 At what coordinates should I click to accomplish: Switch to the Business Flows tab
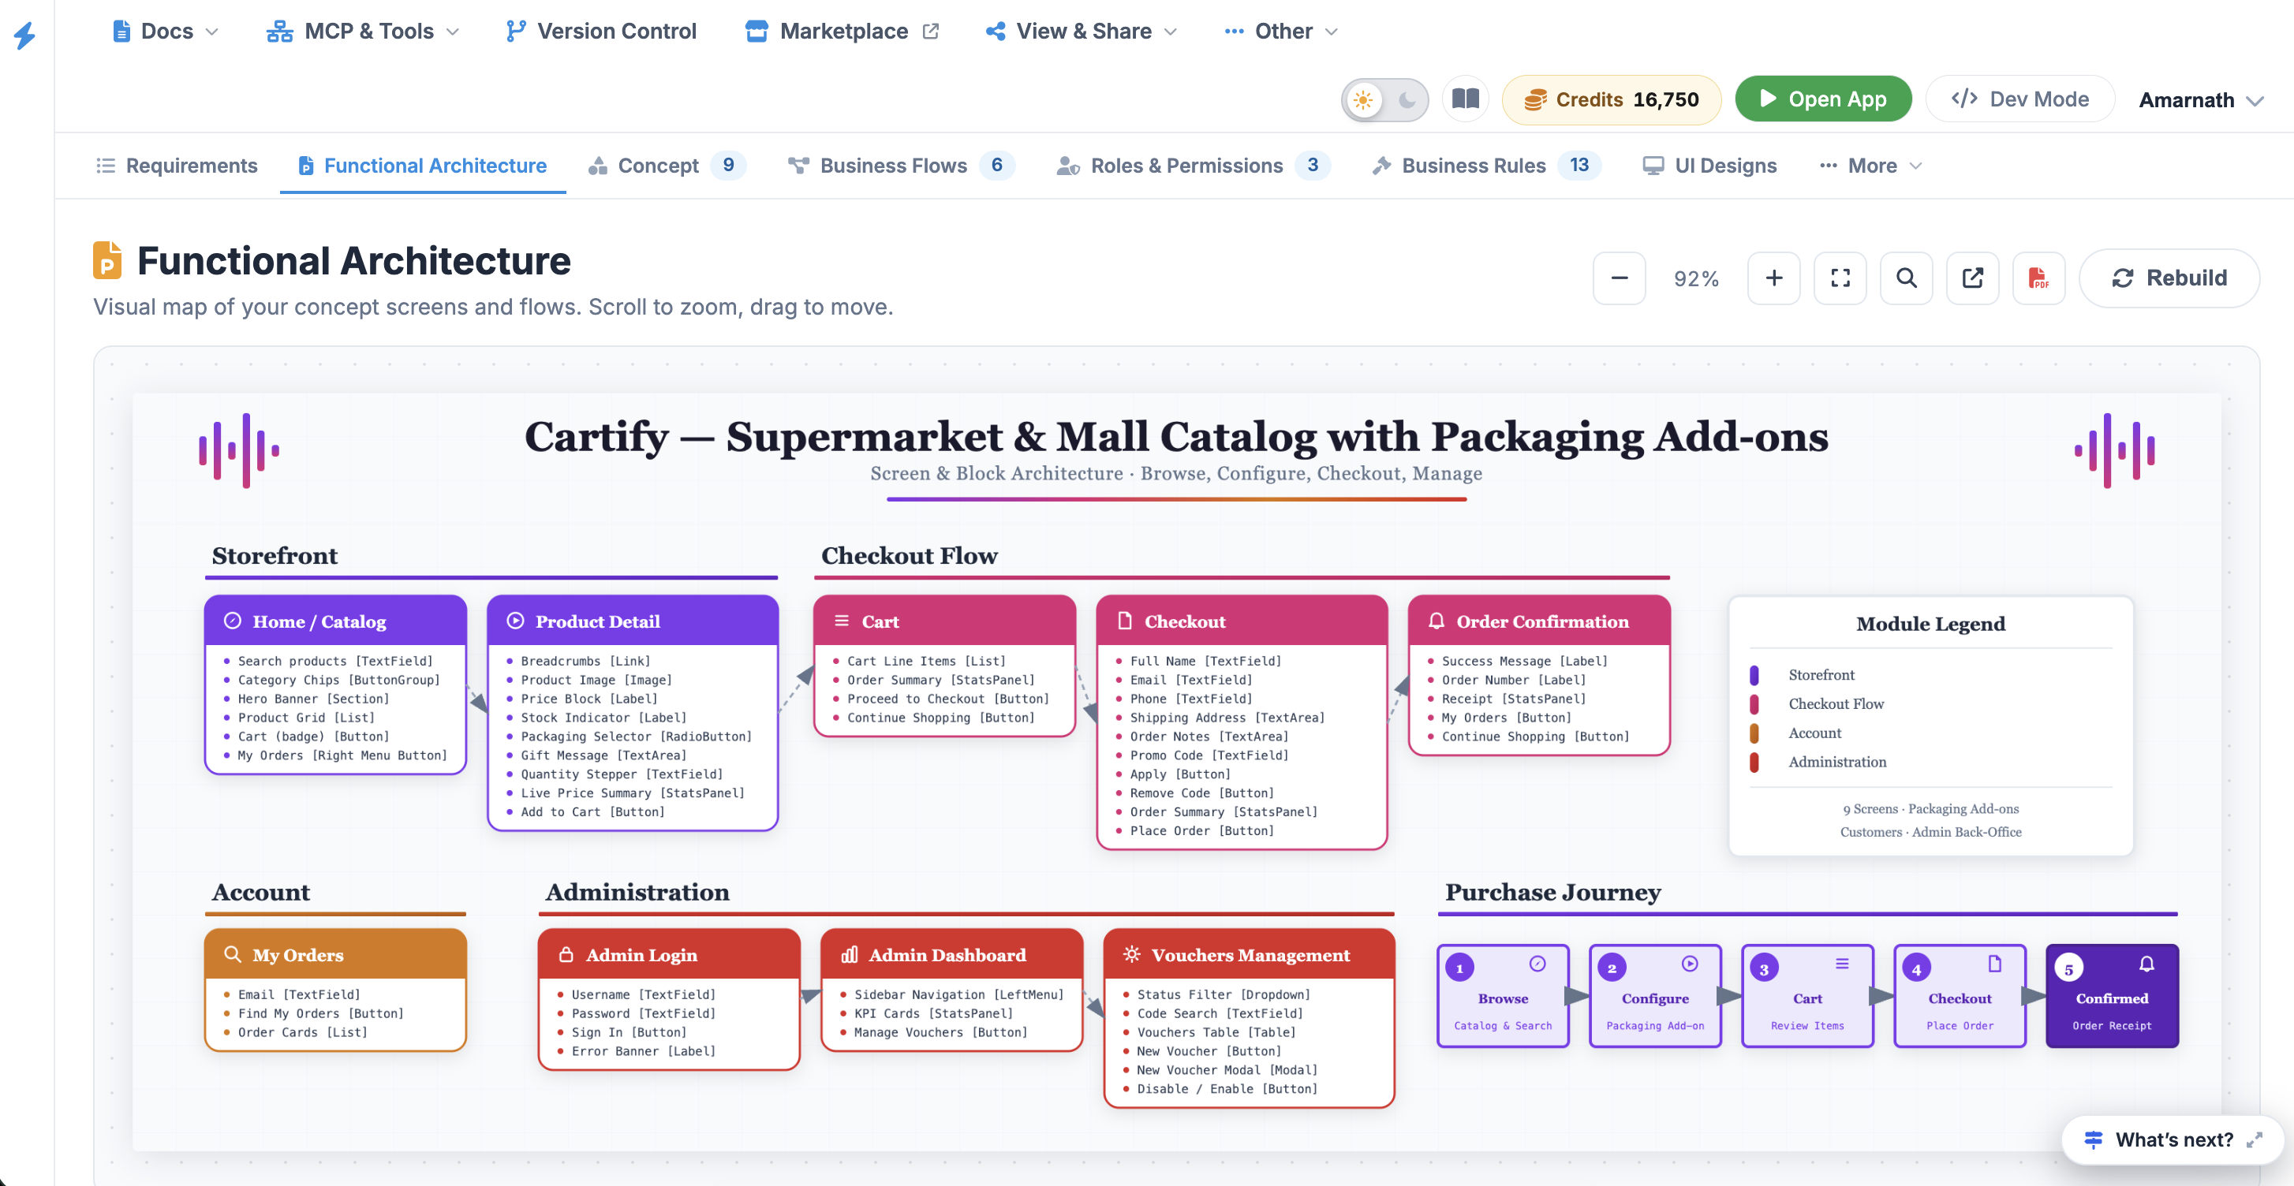900,166
